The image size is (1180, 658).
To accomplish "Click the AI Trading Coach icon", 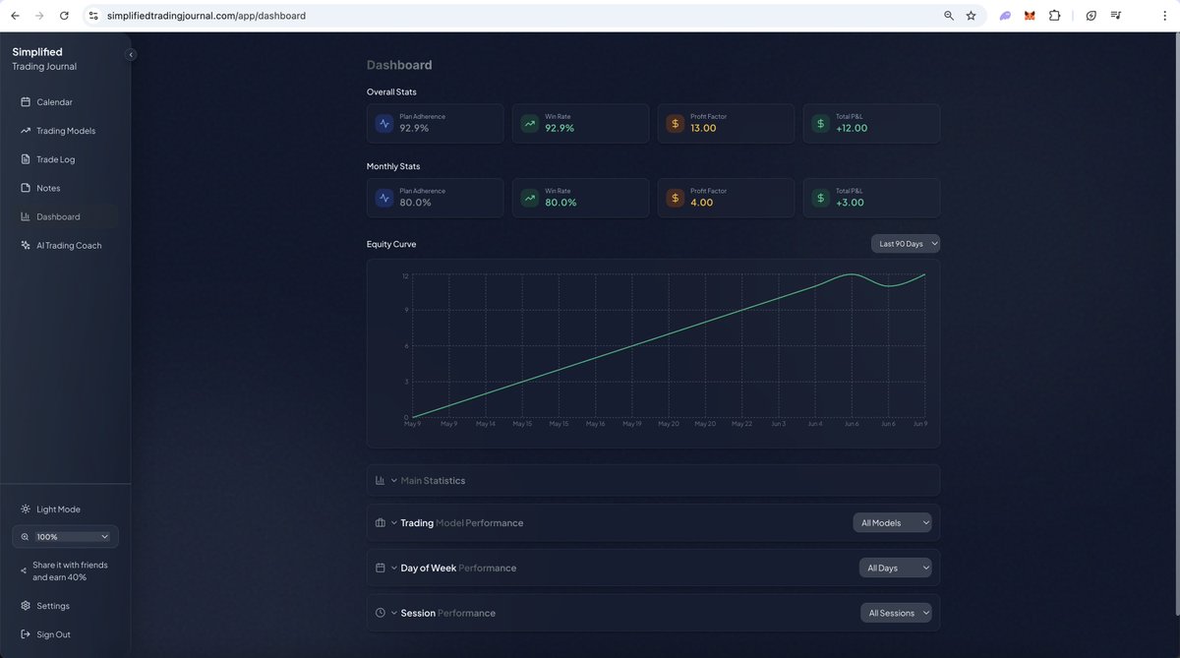I will 26,245.
